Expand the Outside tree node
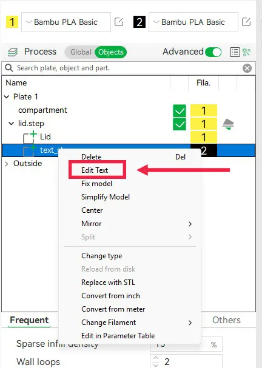Viewport: 262px width, 368px height. point(7,164)
